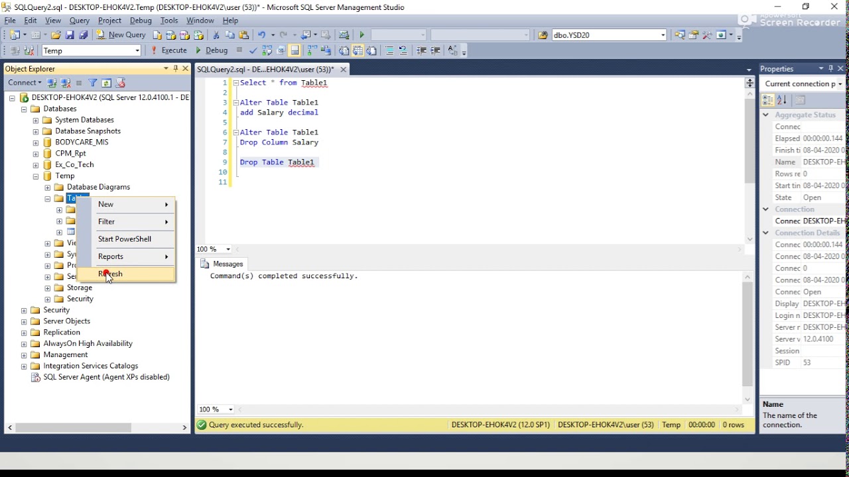Image resolution: width=849 pixels, height=477 pixels.
Task: Expand the System Databases node
Action: [36, 121]
